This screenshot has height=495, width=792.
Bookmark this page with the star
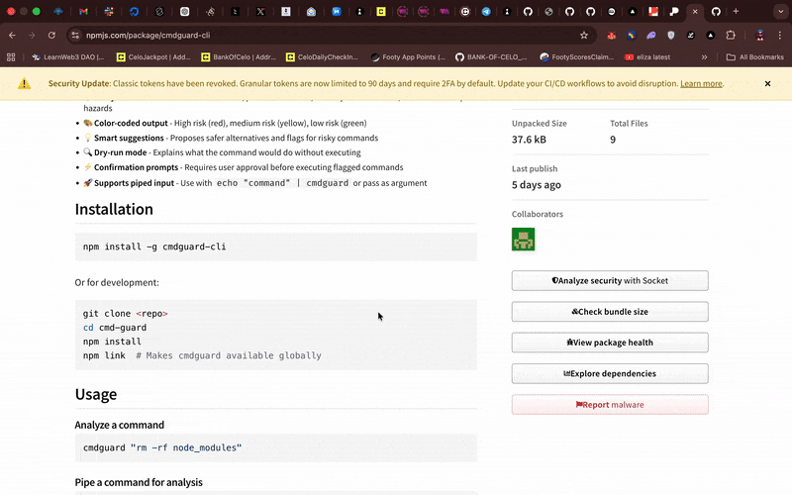[584, 35]
